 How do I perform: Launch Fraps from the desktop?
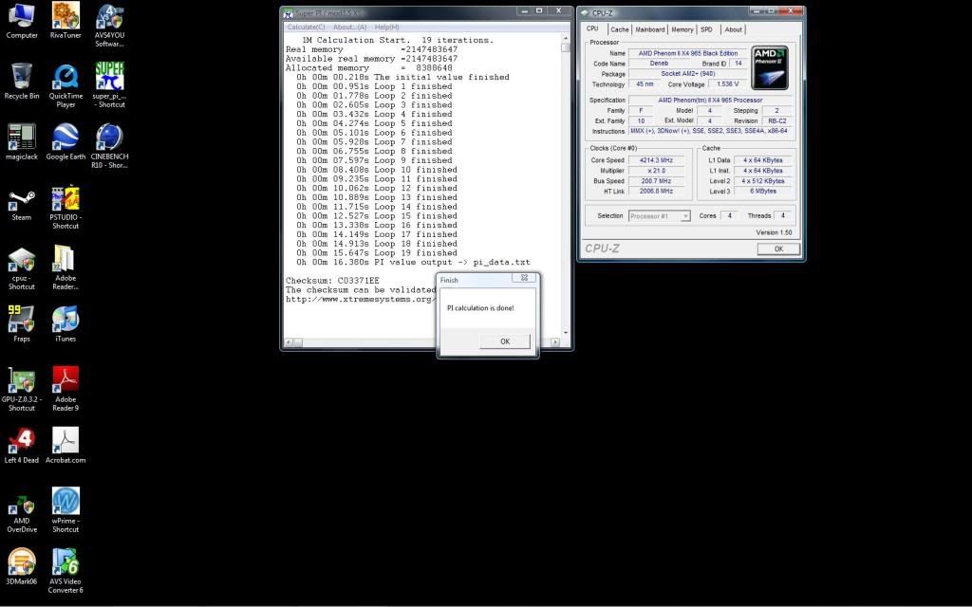pyautogui.click(x=22, y=324)
